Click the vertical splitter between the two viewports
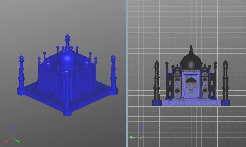 [x=126, y=73]
